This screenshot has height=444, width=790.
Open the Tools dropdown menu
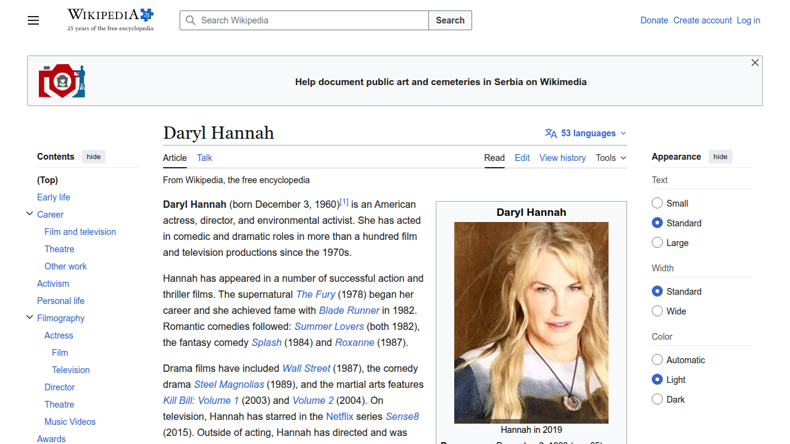click(611, 158)
